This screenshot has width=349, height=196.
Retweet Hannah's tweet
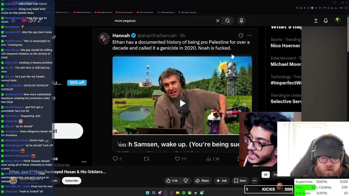(x=146, y=159)
